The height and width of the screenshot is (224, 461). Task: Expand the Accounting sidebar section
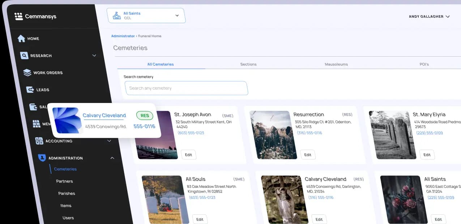(x=109, y=141)
